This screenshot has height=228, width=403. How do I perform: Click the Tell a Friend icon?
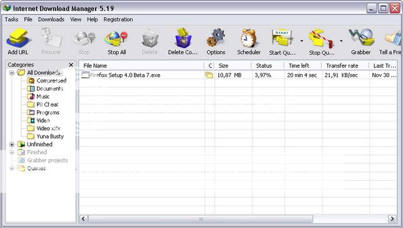pos(393,39)
